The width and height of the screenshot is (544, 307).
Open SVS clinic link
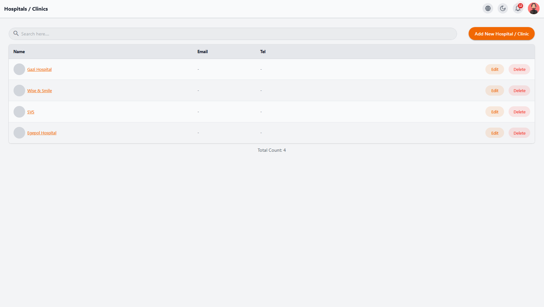(x=31, y=112)
